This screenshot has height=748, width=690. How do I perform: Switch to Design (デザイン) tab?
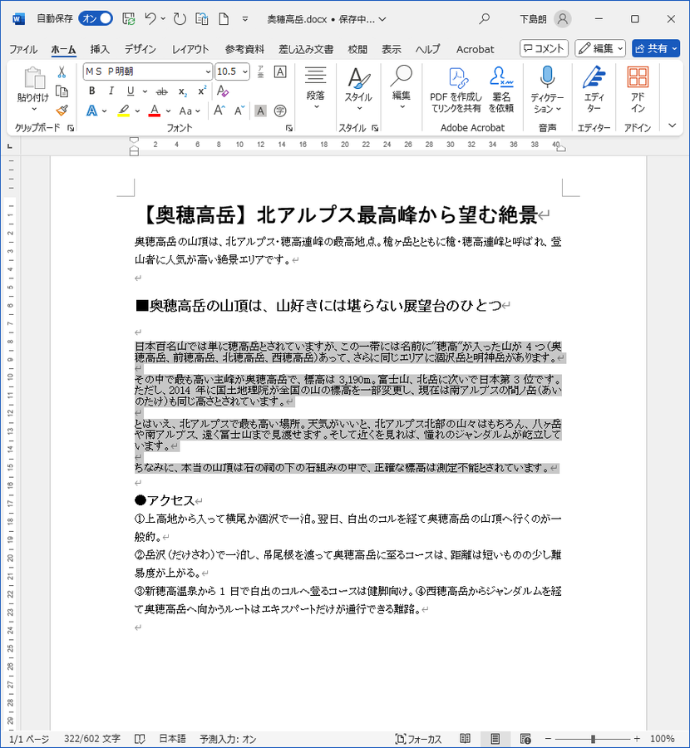pyautogui.click(x=140, y=49)
